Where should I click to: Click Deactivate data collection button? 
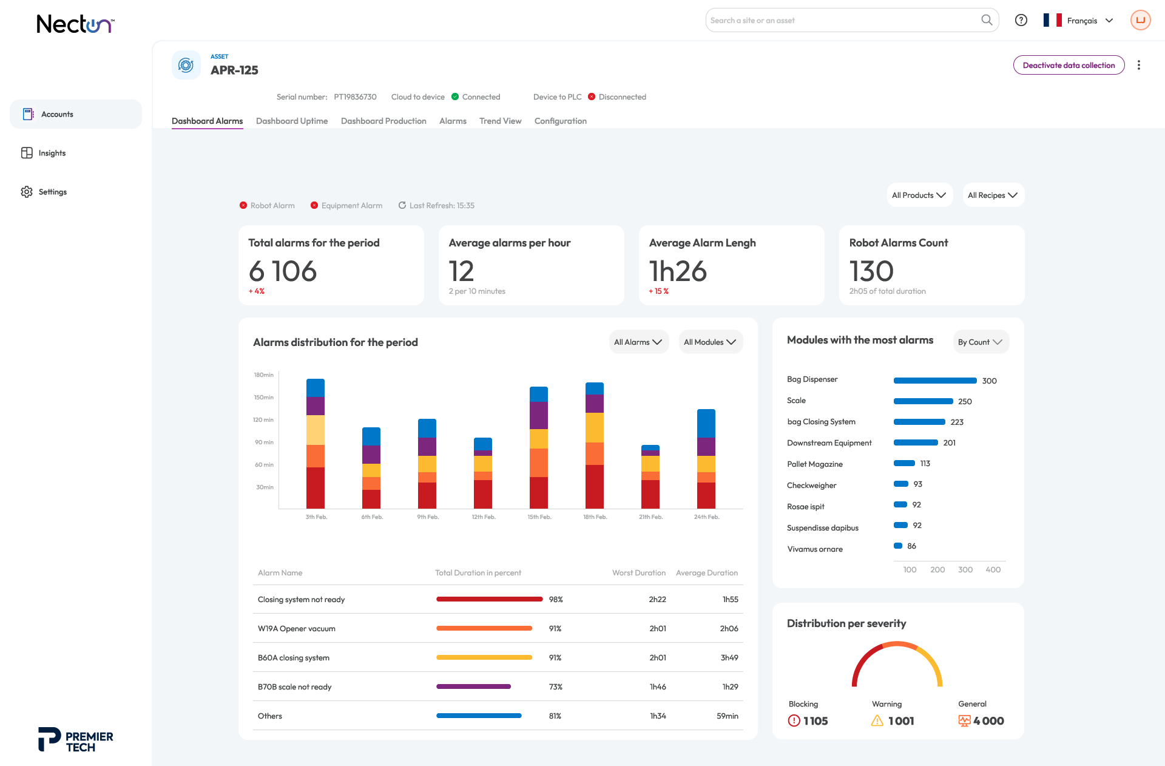[1069, 65]
